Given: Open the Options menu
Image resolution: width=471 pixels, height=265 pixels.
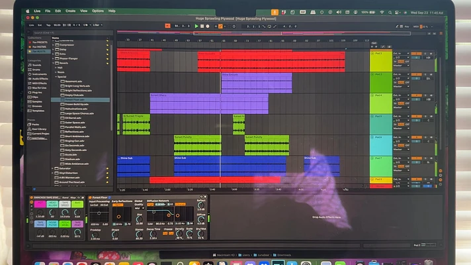Looking at the screenshot, I should 98,11.
